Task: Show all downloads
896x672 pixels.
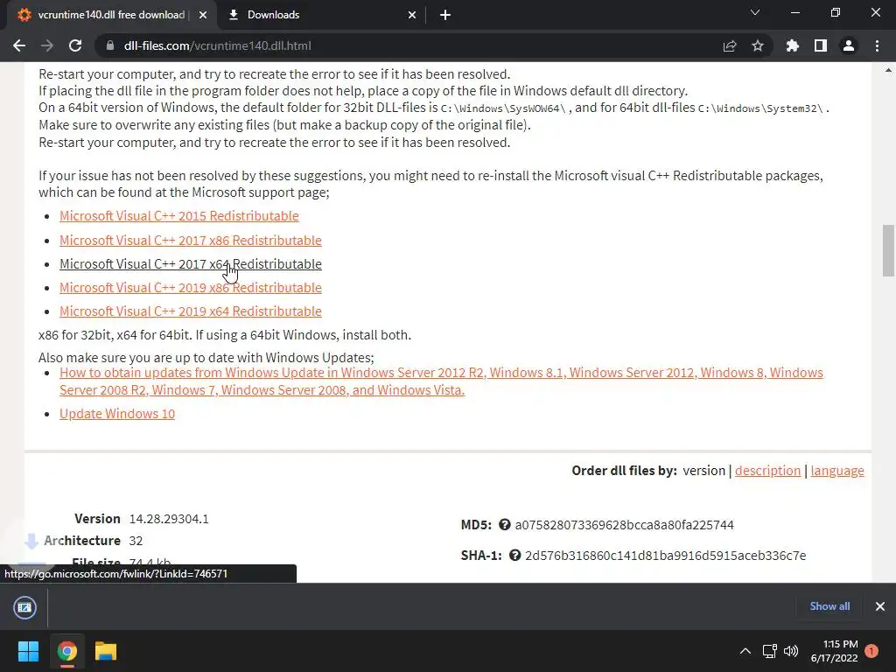Action: [829, 606]
